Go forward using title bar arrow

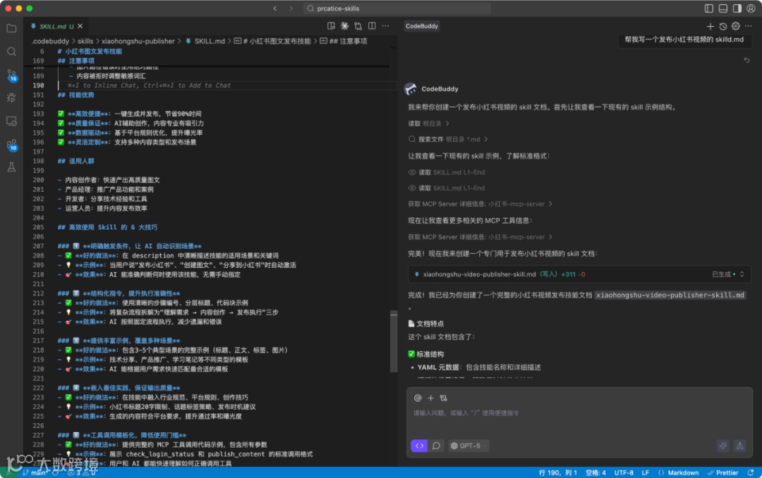pos(291,8)
